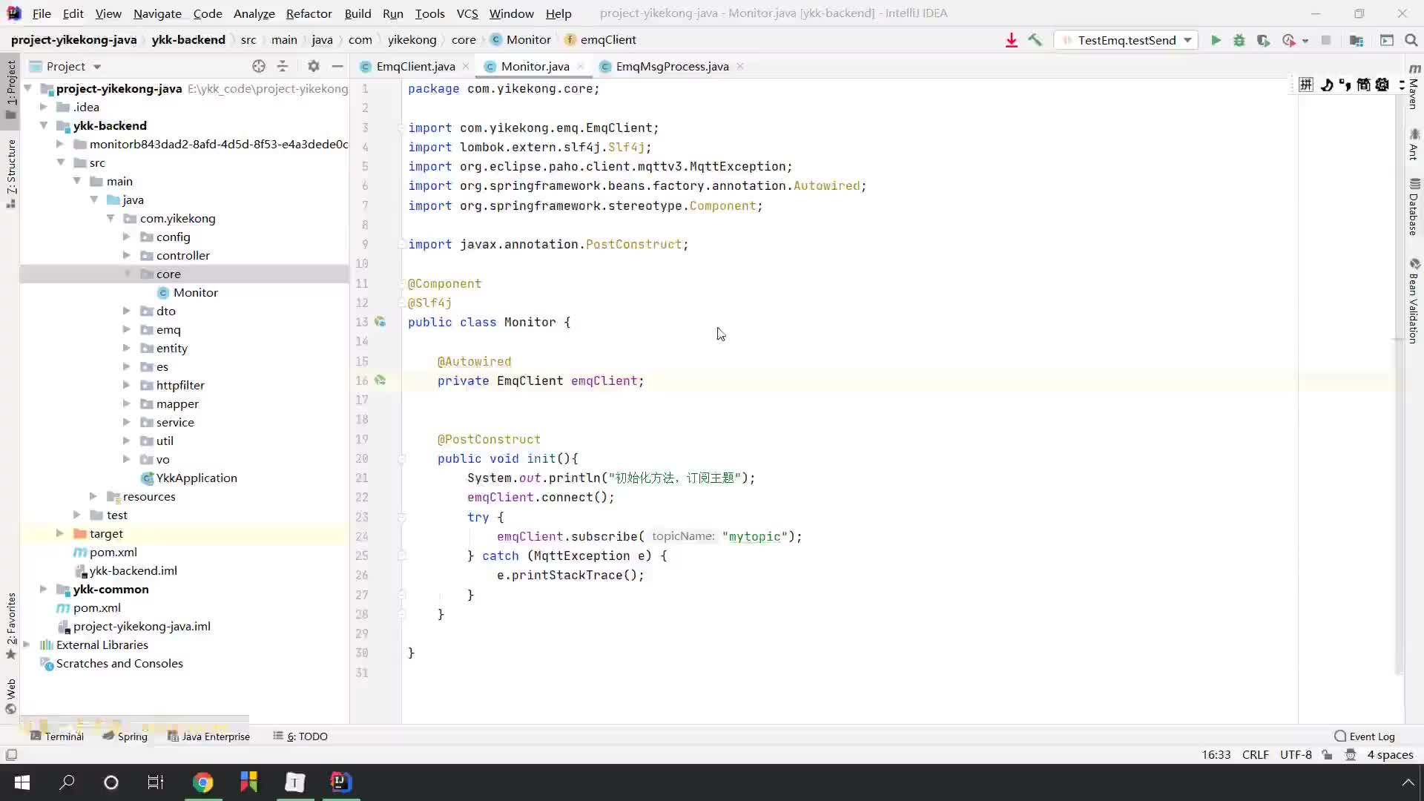
Task: Toggle the read-only lock icon in status bar
Action: (x=1327, y=755)
